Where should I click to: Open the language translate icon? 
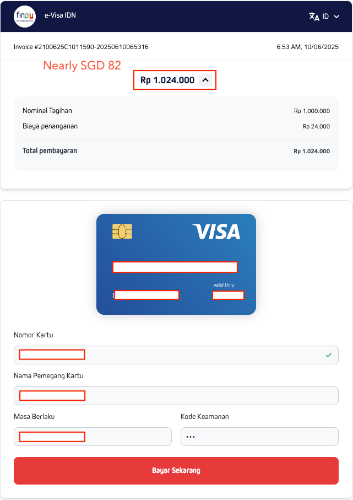point(314,17)
